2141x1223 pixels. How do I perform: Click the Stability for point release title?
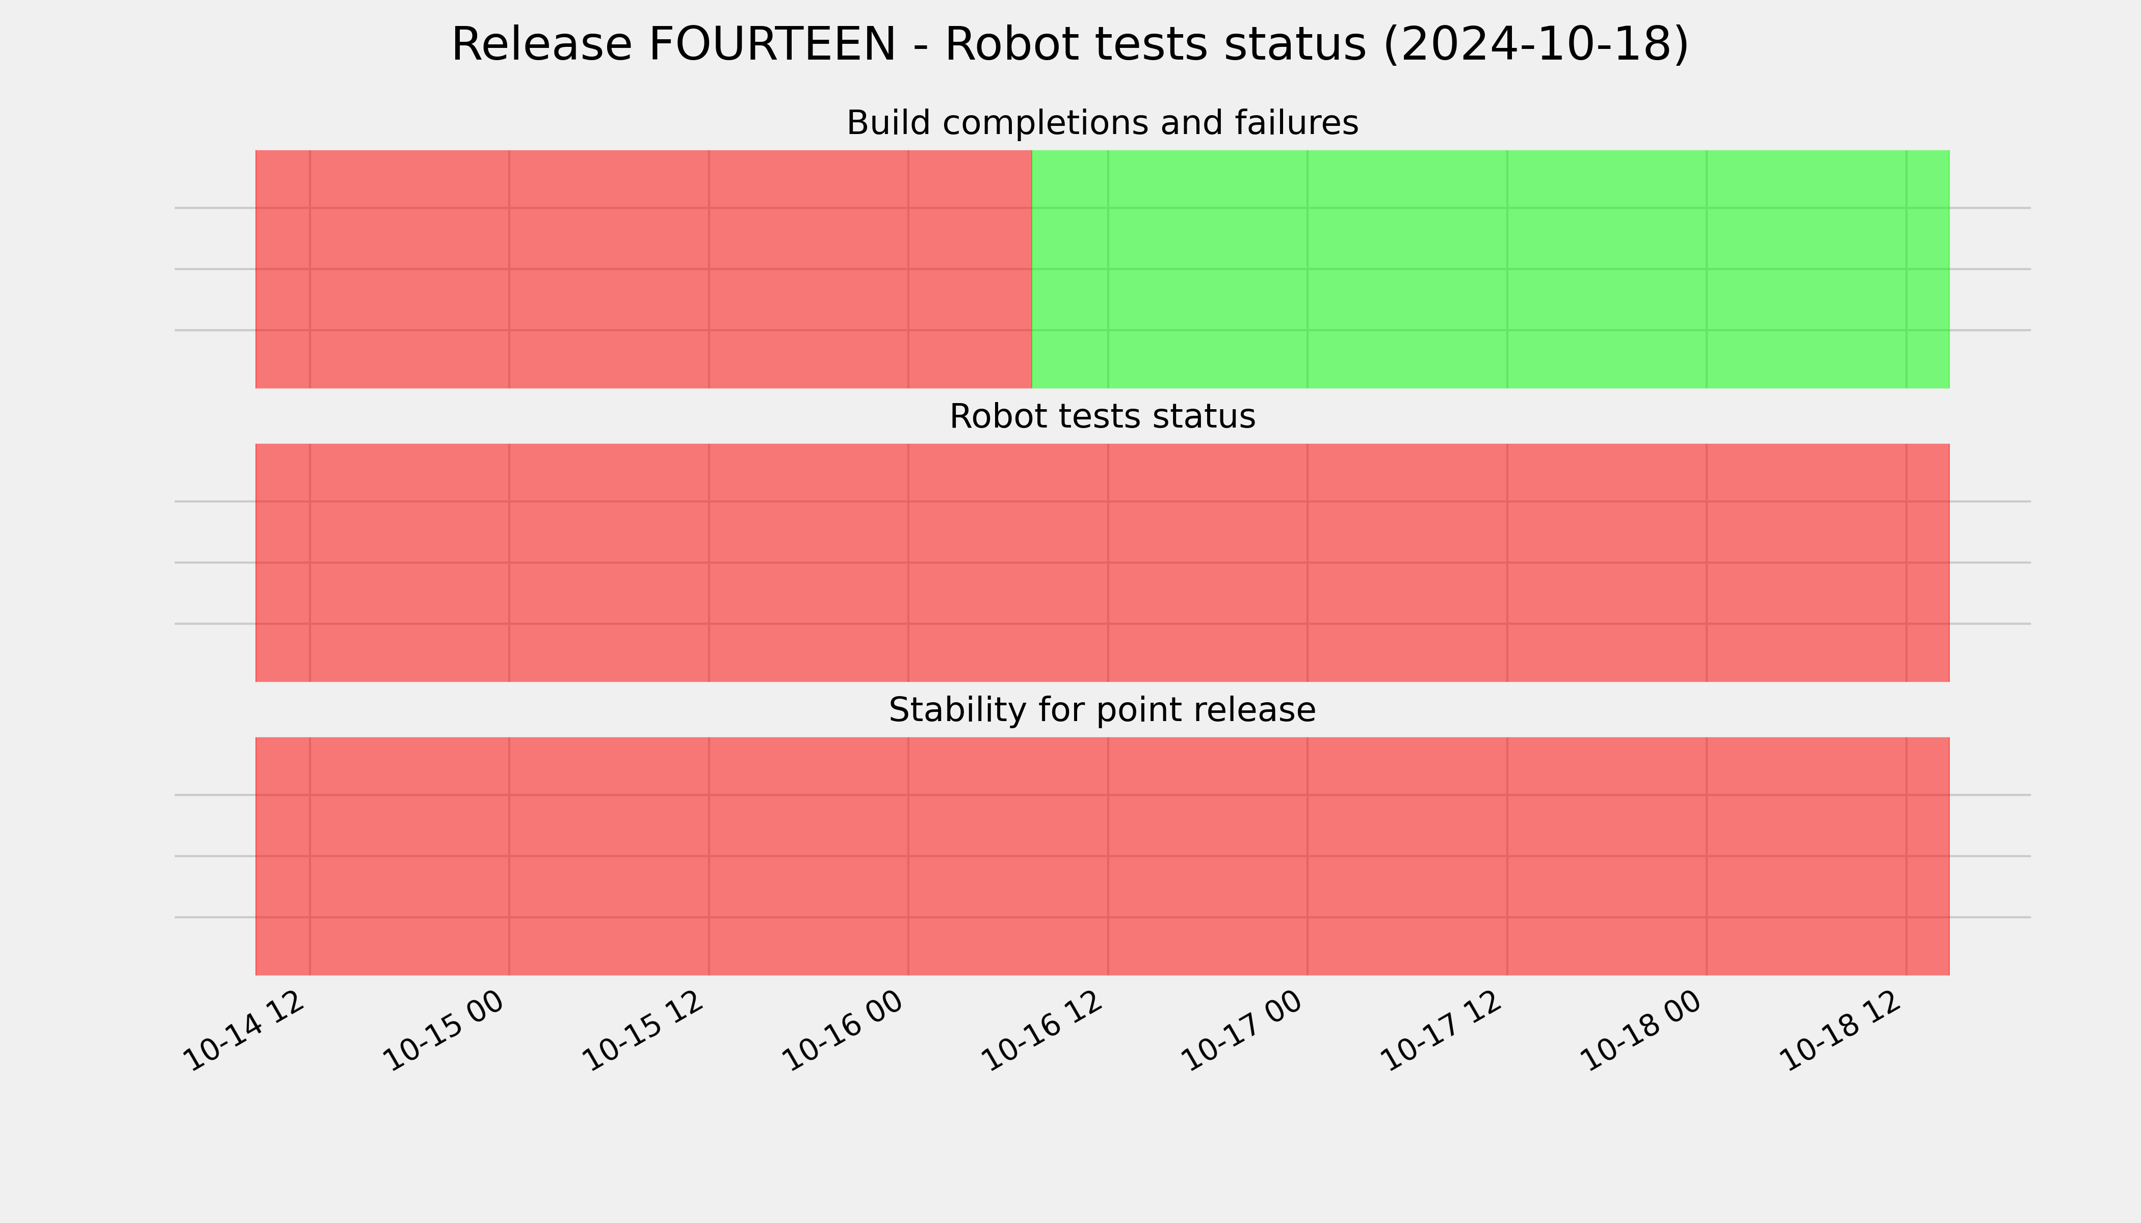(1102, 711)
